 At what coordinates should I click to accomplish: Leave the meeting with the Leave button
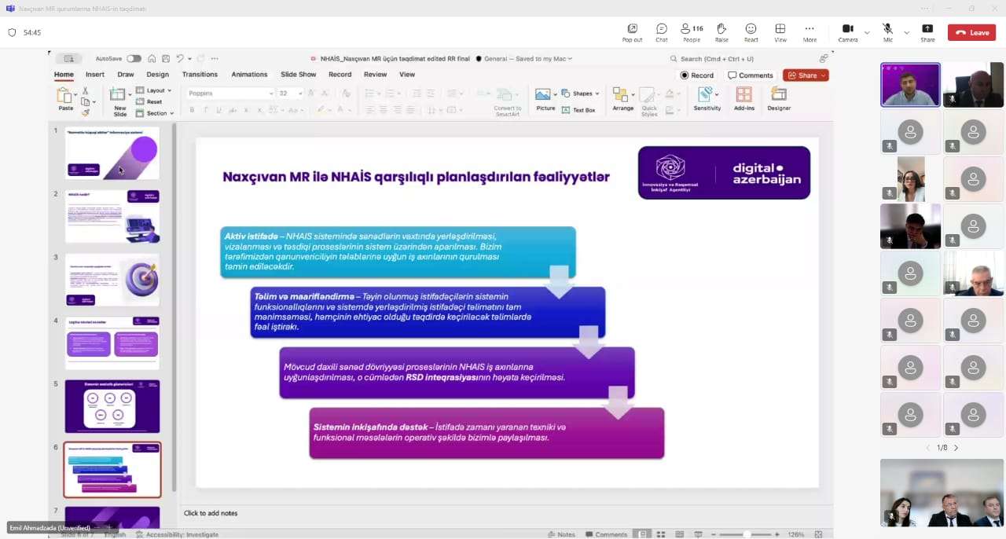point(971,32)
